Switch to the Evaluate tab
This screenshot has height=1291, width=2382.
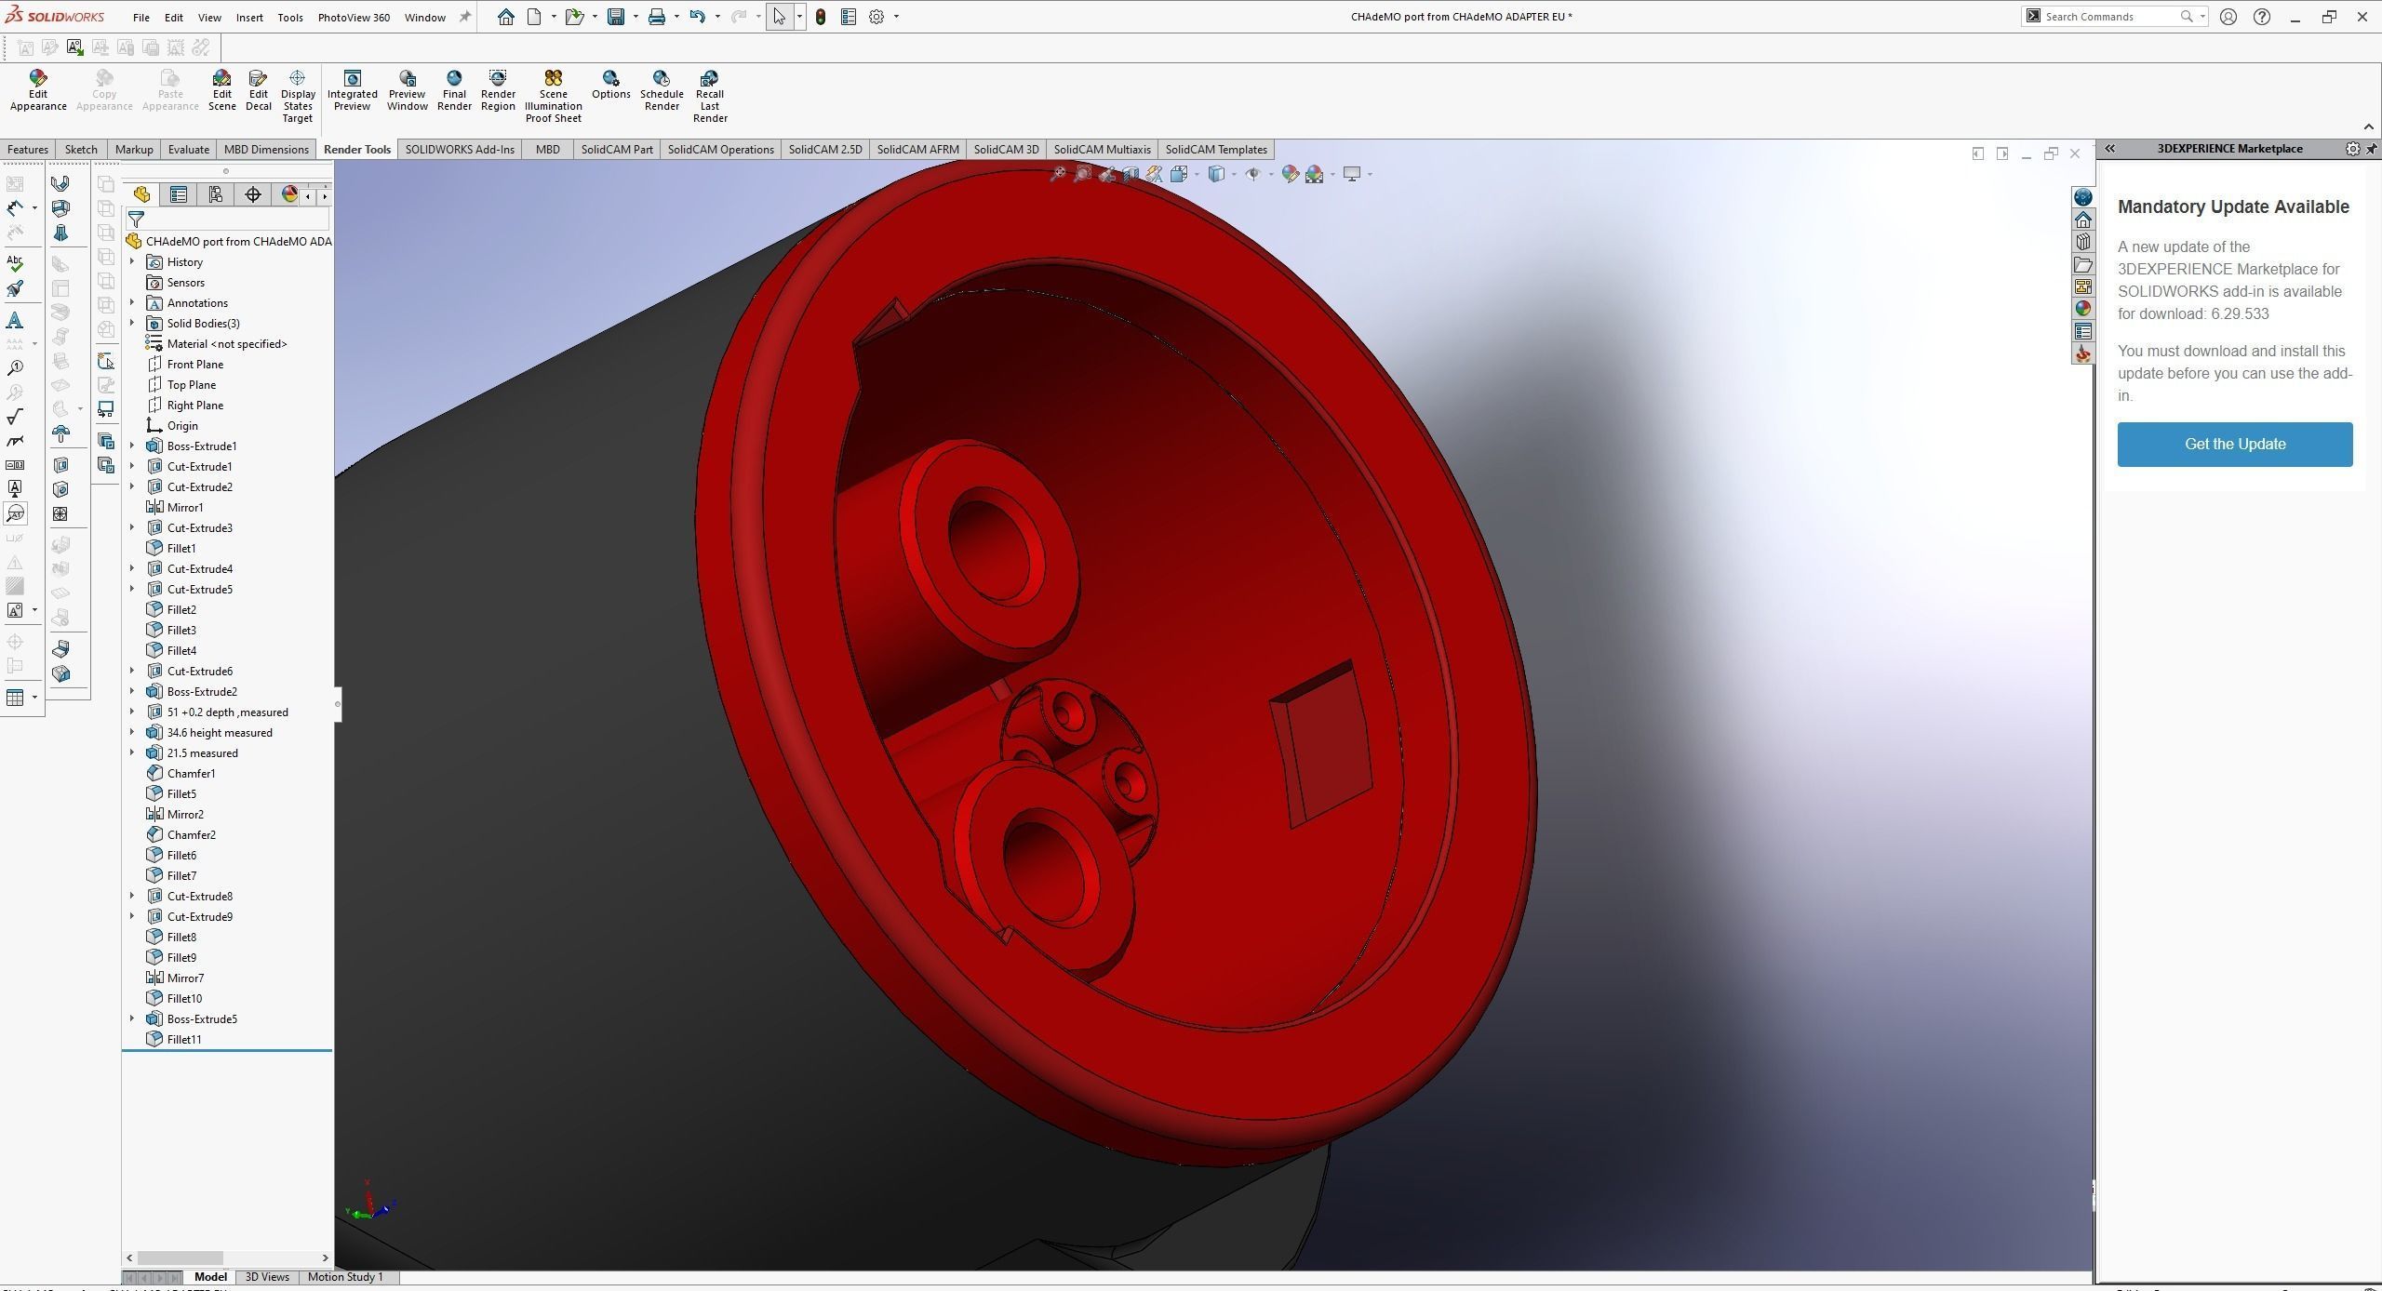click(x=189, y=150)
